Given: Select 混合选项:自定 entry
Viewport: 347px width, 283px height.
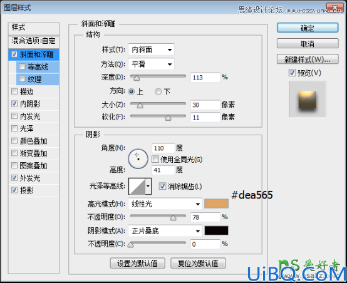Looking at the screenshot, I should point(34,41).
